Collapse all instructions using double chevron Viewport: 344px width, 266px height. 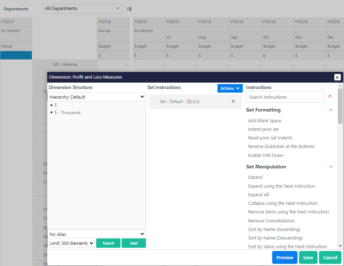coord(330,97)
